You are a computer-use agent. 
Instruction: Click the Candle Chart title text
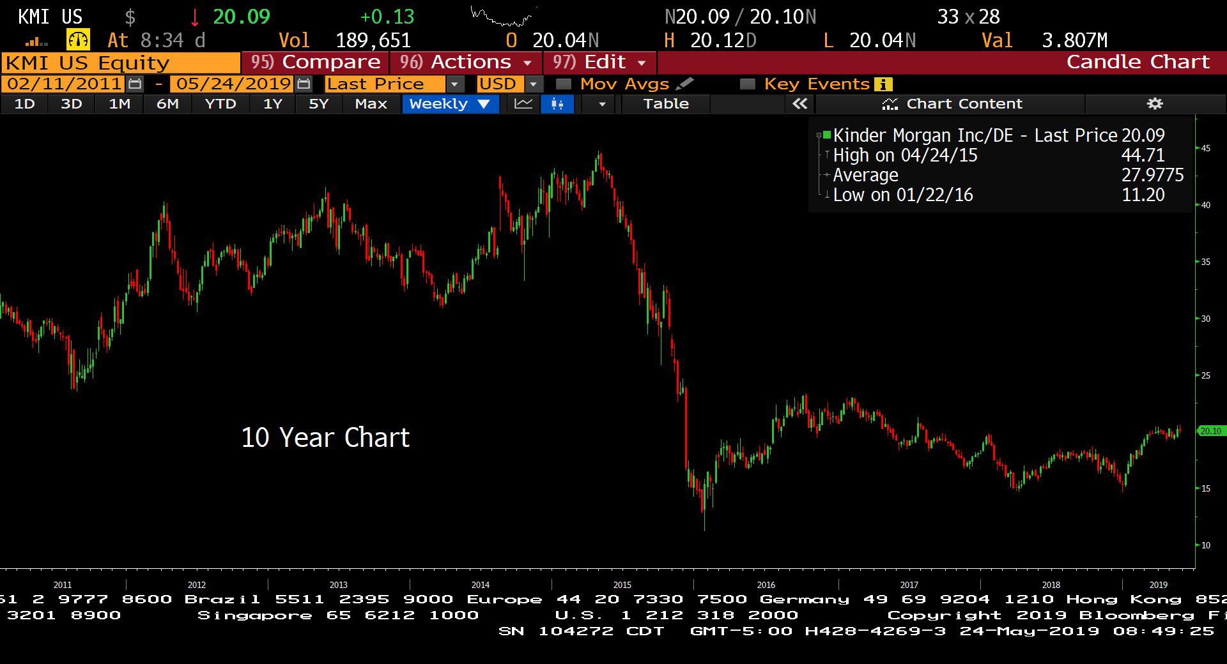coord(1138,62)
